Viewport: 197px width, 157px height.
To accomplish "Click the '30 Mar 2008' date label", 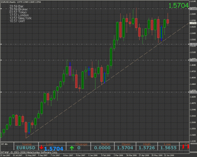I will (131, 155).
